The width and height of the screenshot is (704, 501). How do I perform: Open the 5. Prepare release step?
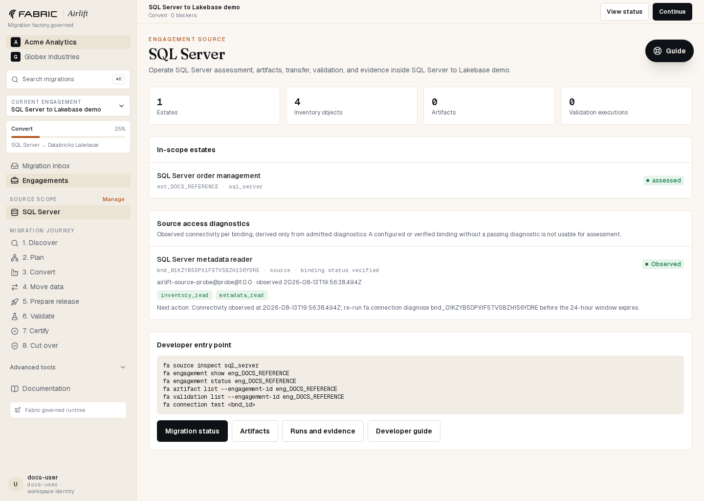68,301
